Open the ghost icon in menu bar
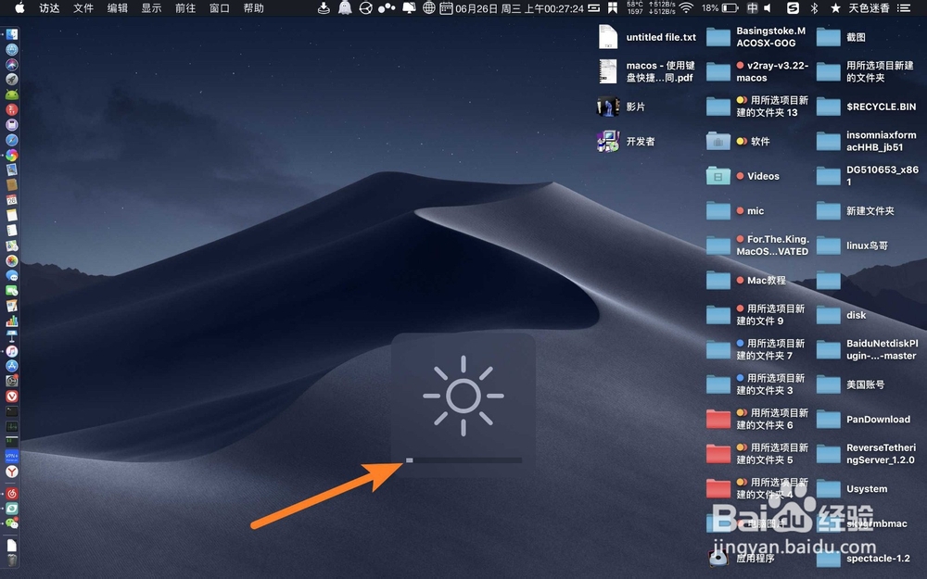The width and height of the screenshot is (927, 579). coord(345,8)
